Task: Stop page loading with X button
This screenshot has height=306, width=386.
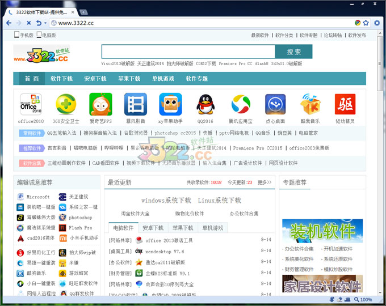Action: click(x=29, y=23)
